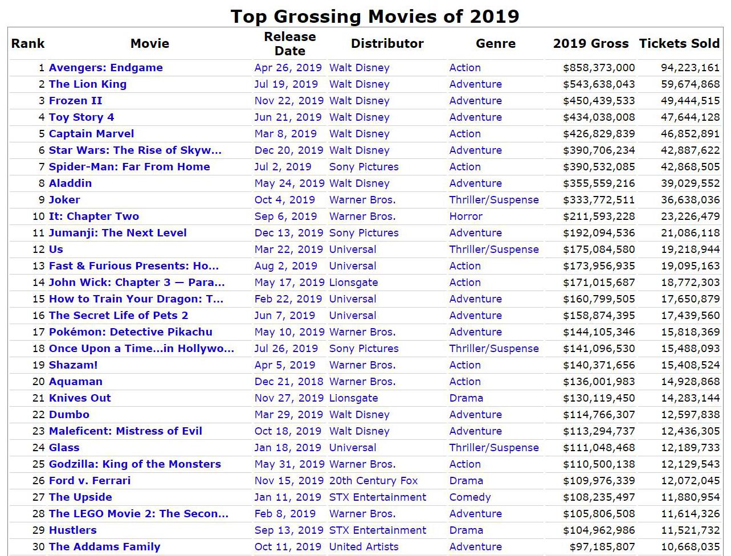The height and width of the screenshot is (556, 731).
Task: Open the Glass movie link
Action: click(x=64, y=447)
